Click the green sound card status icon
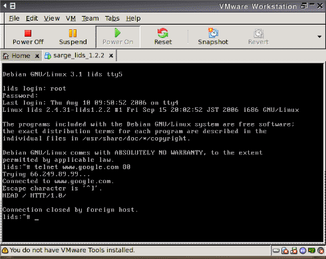This screenshot has width=326, height=259. click(x=311, y=250)
